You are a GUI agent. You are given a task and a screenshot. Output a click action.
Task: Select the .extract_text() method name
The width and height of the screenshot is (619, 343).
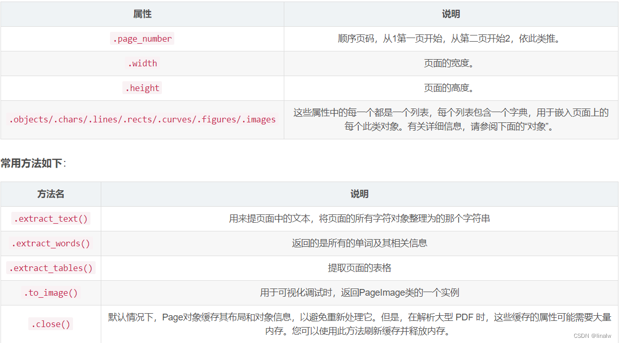[x=50, y=218]
